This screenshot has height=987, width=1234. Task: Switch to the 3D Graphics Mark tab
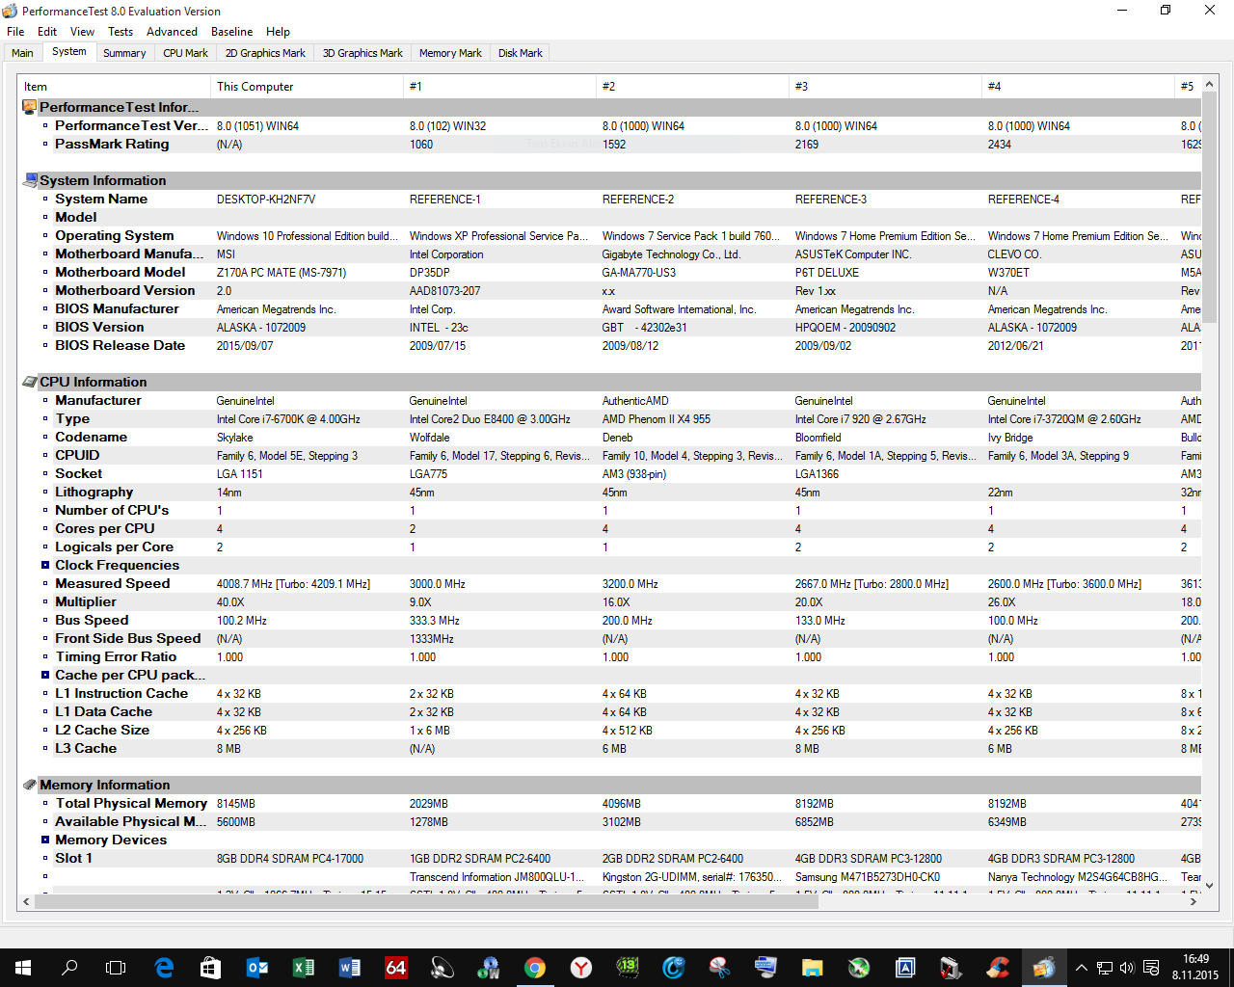pyautogui.click(x=362, y=53)
